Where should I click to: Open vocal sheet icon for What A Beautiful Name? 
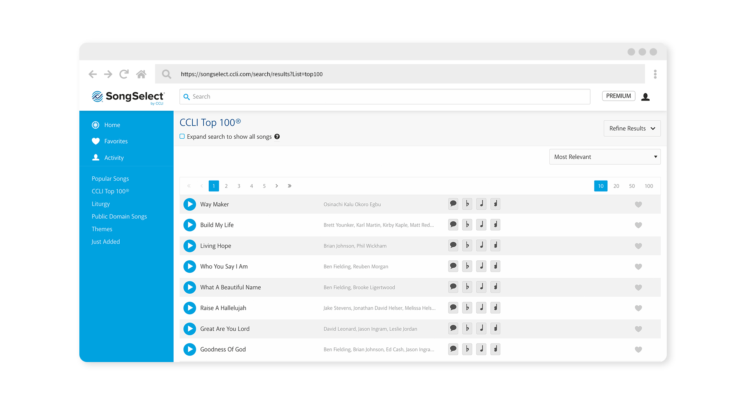[495, 287]
